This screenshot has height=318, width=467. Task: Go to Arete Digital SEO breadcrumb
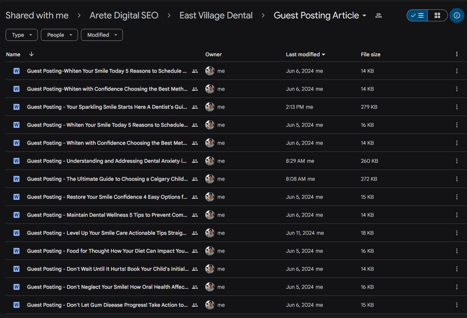[124, 15]
